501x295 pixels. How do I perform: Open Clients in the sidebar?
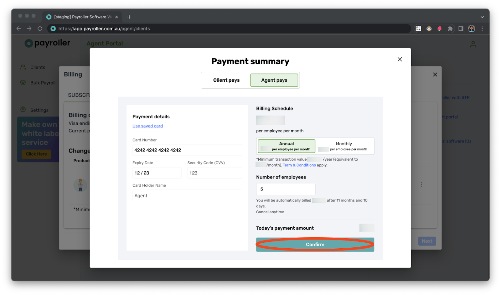(38, 67)
